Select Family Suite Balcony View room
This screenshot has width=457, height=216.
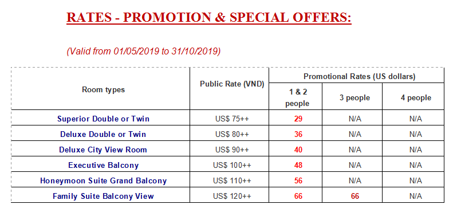tap(103, 196)
